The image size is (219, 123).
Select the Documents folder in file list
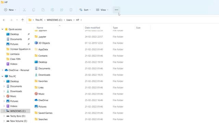click(x=44, y=68)
